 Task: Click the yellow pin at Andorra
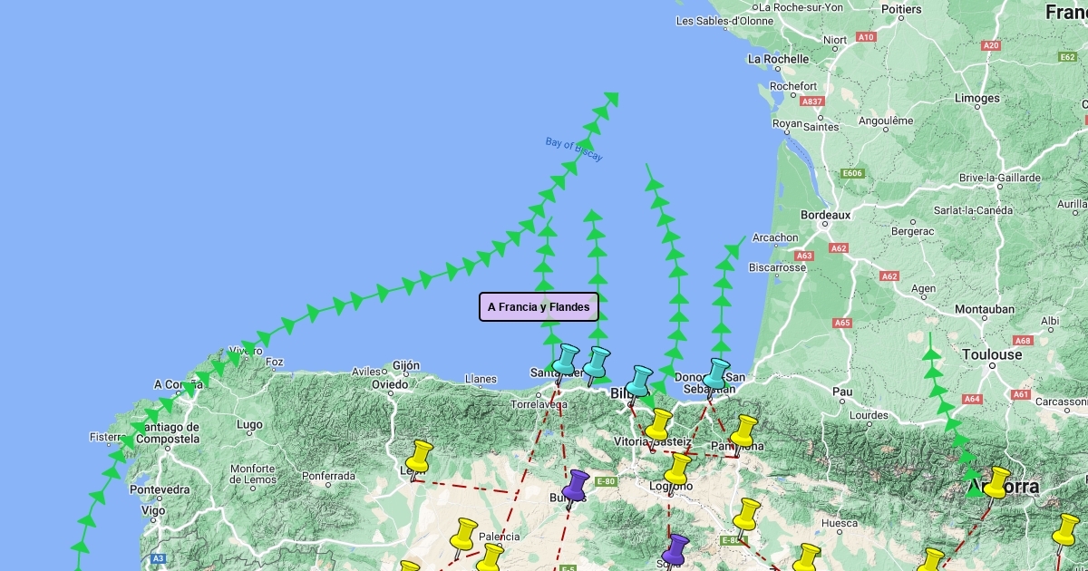pos(996,485)
